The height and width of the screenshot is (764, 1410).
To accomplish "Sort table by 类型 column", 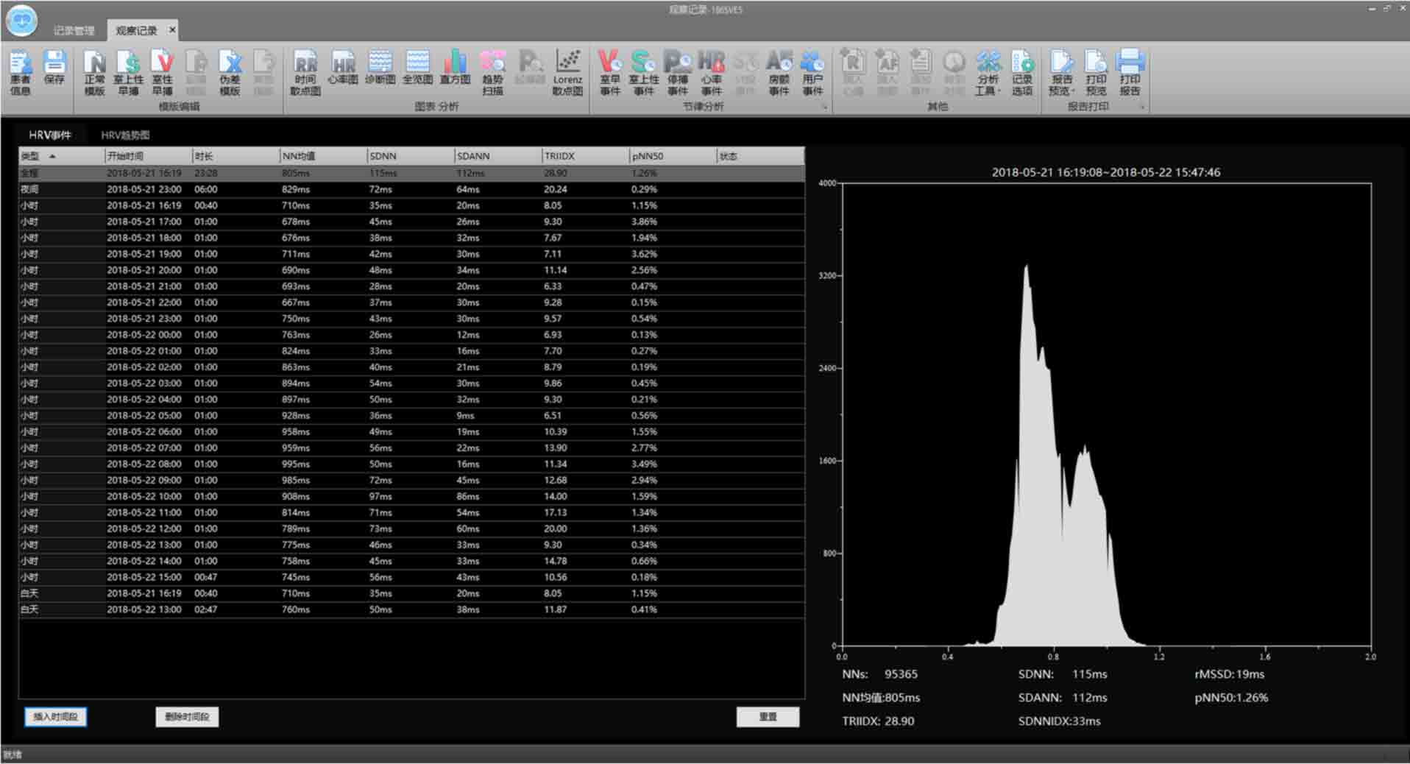I will (62, 156).
